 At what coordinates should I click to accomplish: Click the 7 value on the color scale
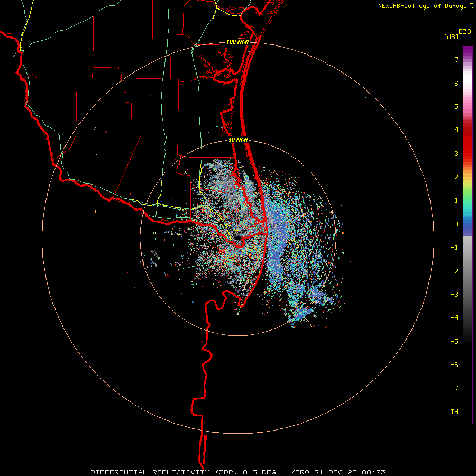(x=456, y=59)
